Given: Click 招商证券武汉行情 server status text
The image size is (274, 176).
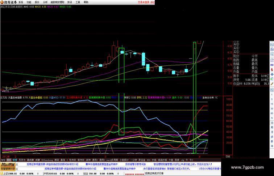Looking at the screenshot, I should click(154, 173).
